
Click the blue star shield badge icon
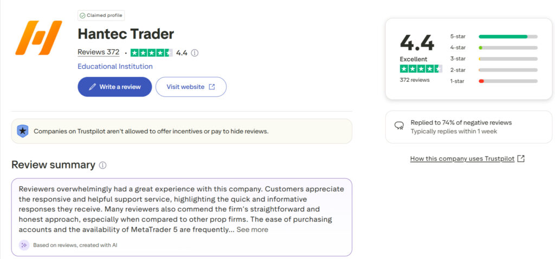pyautogui.click(x=22, y=131)
